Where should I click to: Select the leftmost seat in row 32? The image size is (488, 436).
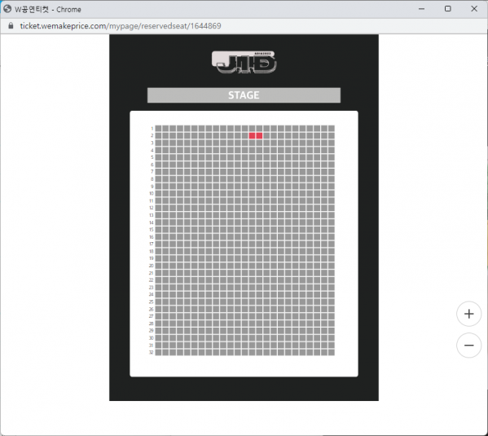[x=158, y=352]
